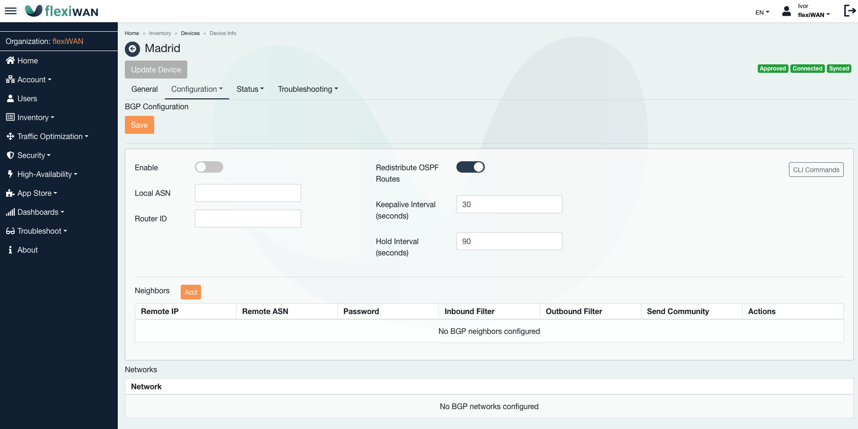858x429 pixels.
Task: Click the hamburger menu icon
Action: (10, 11)
